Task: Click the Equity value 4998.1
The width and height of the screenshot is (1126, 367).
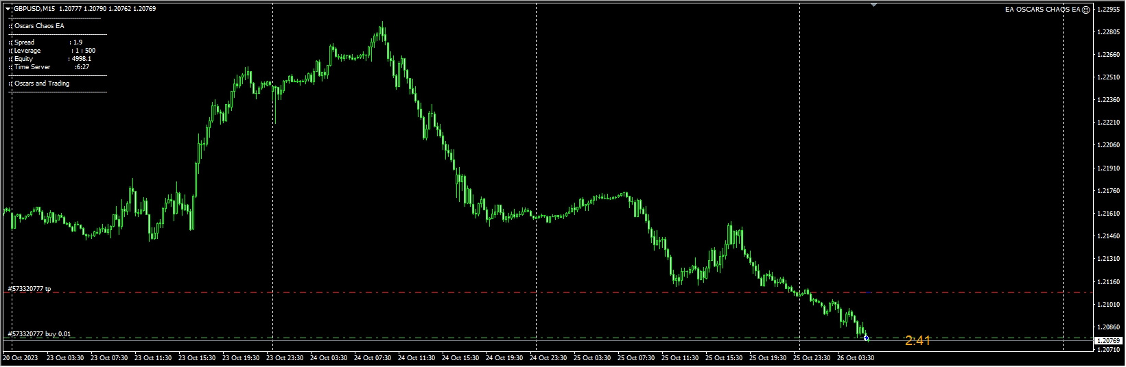Action: tap(82, 59)
